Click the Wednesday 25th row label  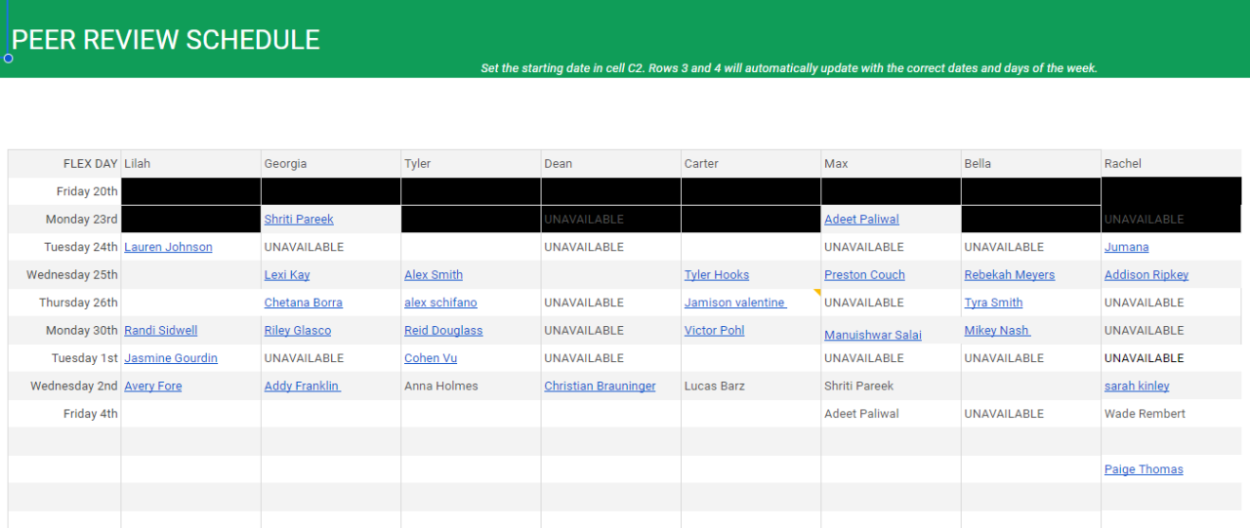click(x=72, y=275)
